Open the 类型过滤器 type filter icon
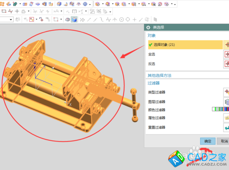The image size is (229, 170). (x=227, y=92)
